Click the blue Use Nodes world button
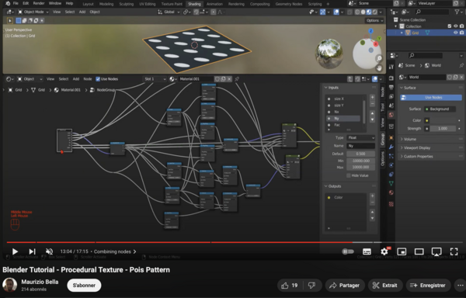This screenshot has height=298, width=466. (x=431, y=97)
